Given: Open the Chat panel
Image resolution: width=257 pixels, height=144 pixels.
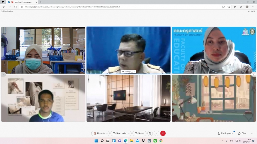Looking at the screenshot, I should [242, 133].
